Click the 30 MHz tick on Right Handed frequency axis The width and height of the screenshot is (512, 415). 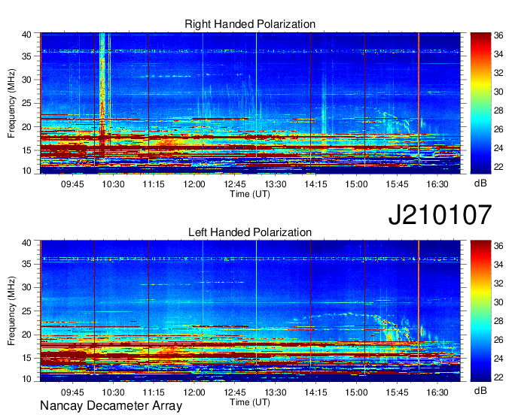[26, 80]
